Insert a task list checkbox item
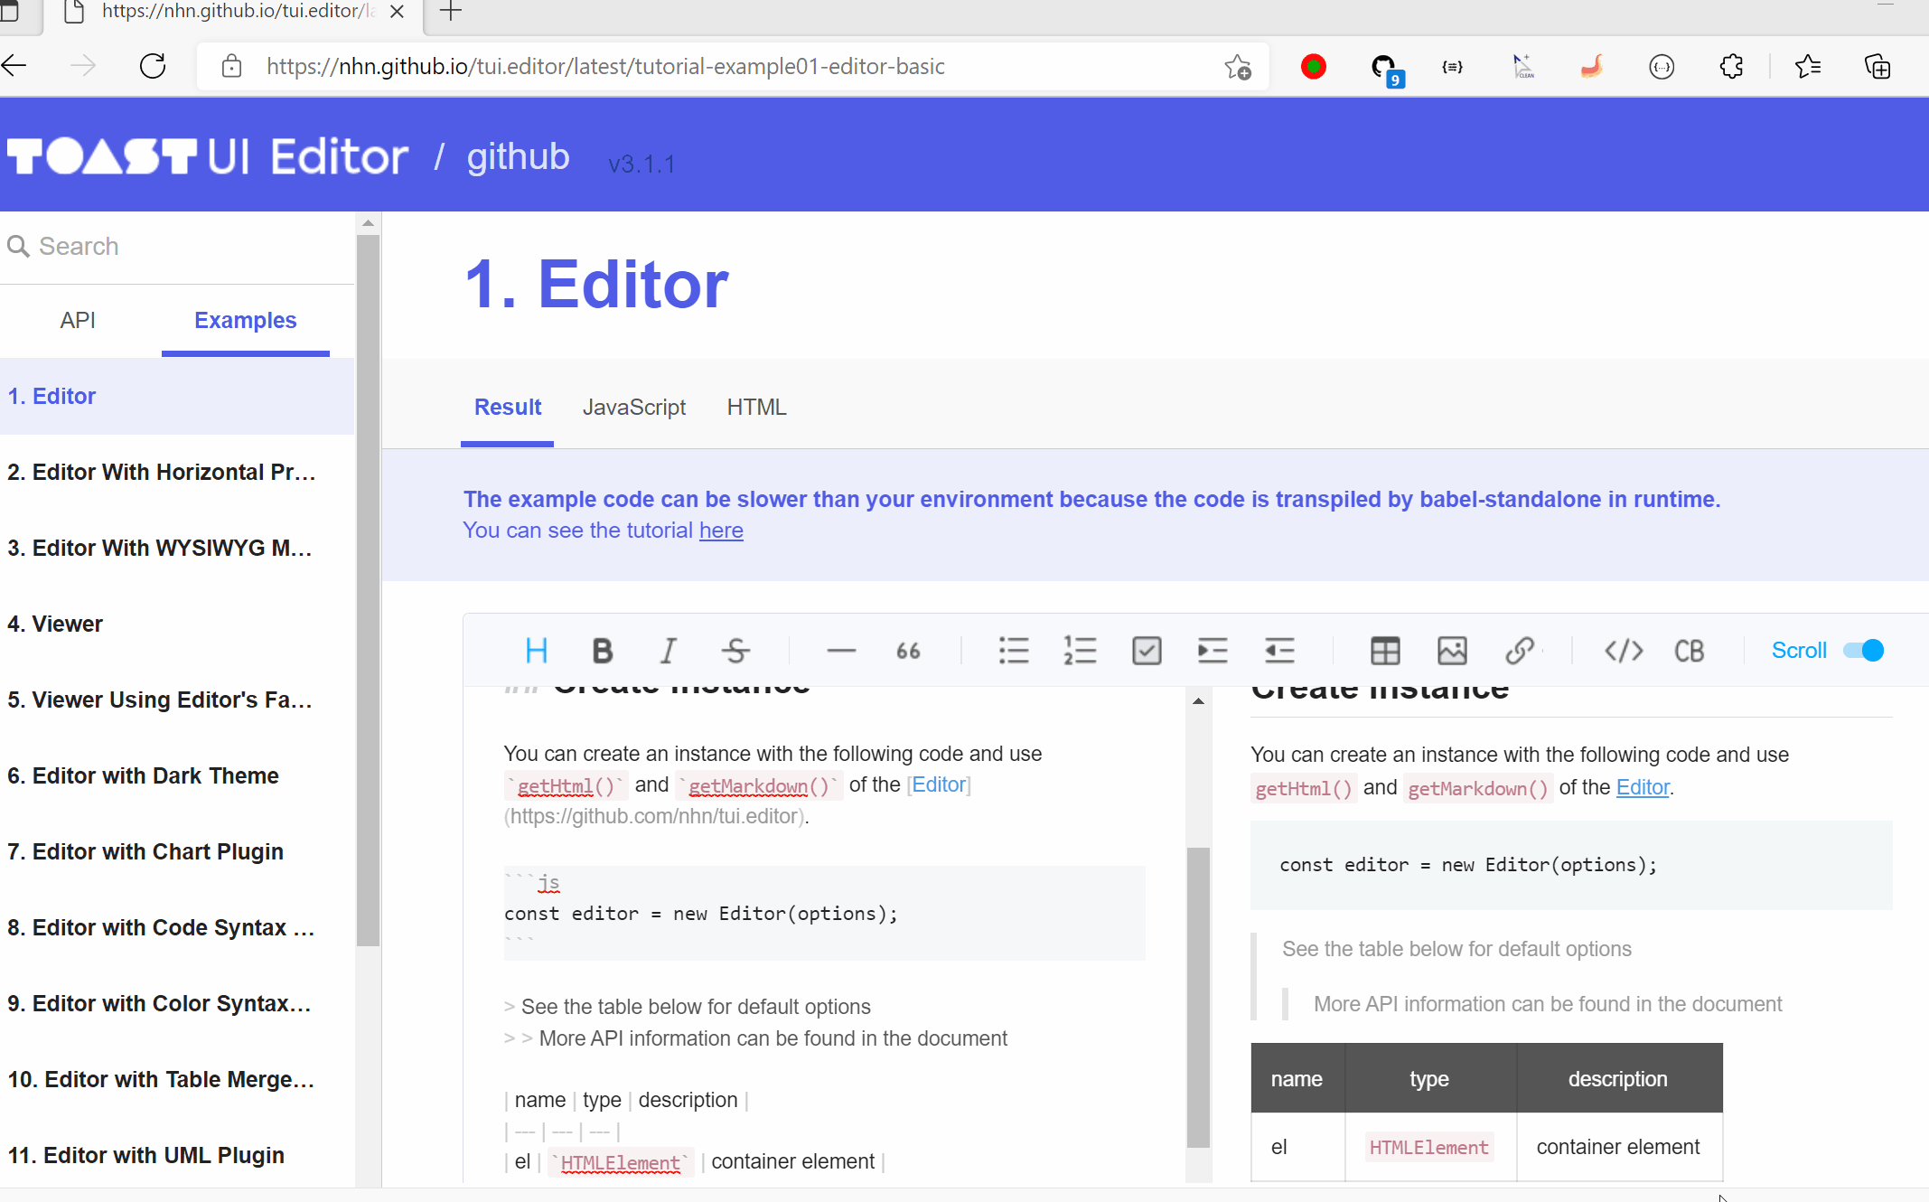The image size is (1929, 1202). [x=1146, y=650]
